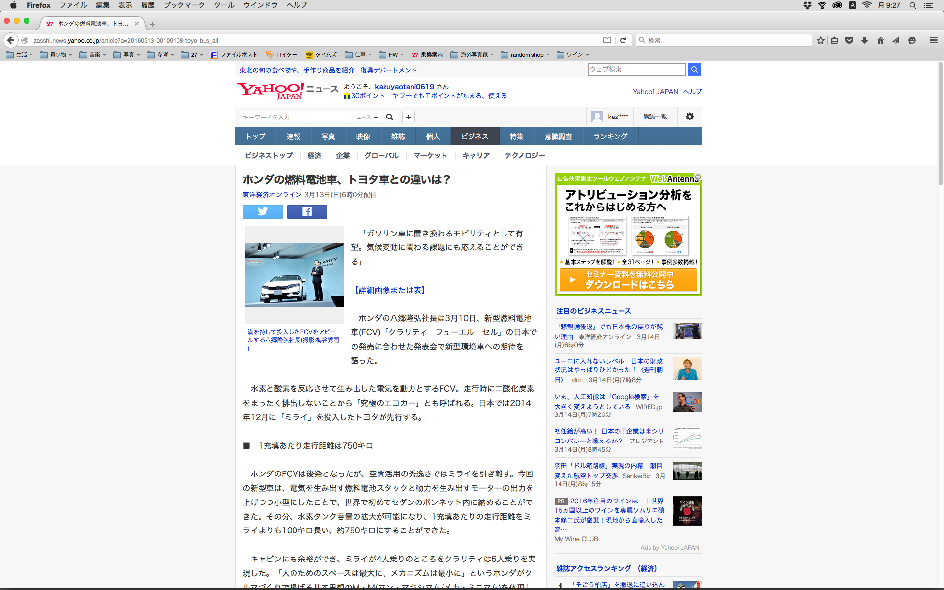Viewport: 944px width, 590px height.
Task: Click the Twitter share button
Action: [x=263, y=211]
